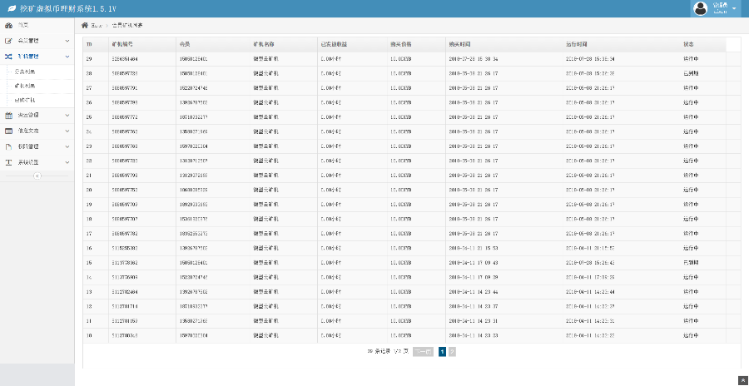The image size is (749, 386).
Task: Open the user account dropdown caret
Action: pos(734,8)
